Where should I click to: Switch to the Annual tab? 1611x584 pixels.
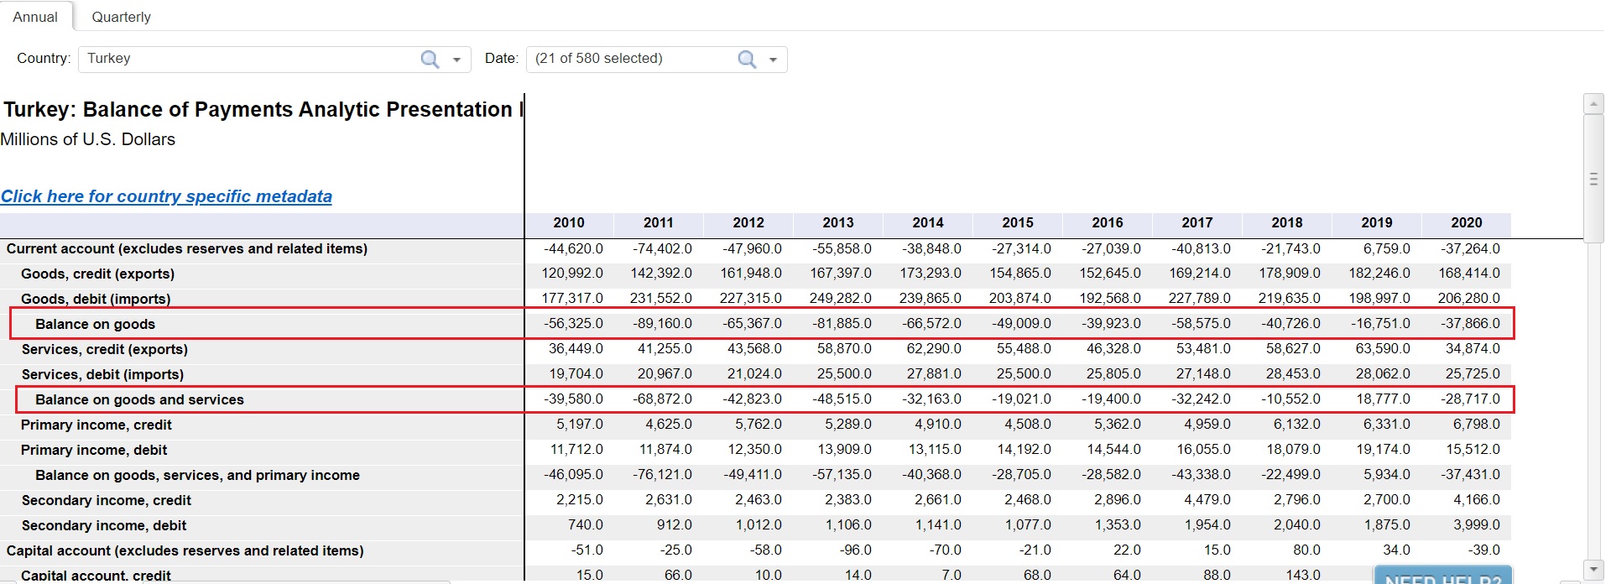click(x=35, y=17)
